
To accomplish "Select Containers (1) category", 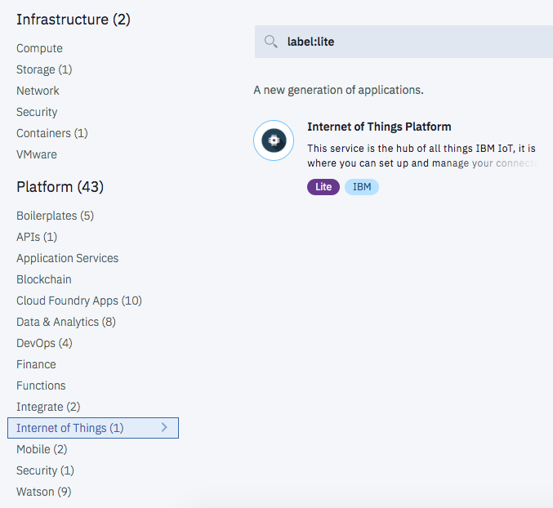I will pos(52,133).
